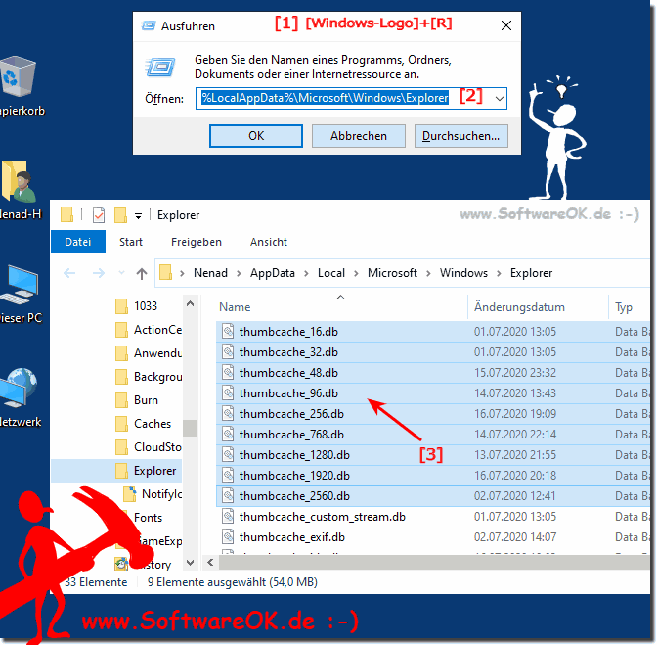This screenshot has width=657, height=645.
Task: Open the Ansicht ribbon tab
Action: [269, 242]
